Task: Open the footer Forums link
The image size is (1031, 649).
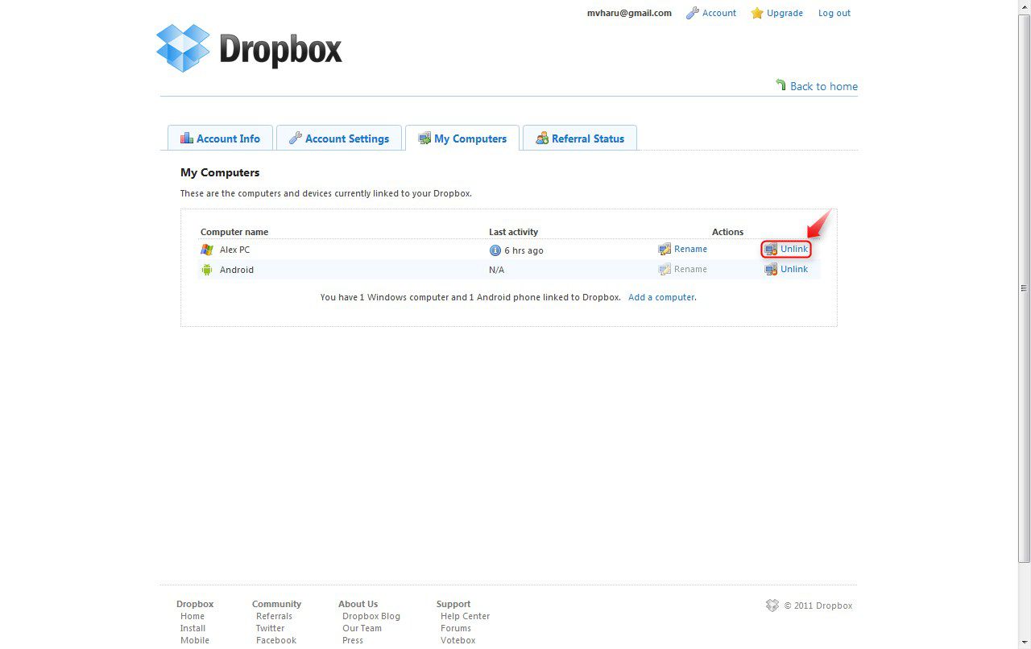Action: coord(456,628)
